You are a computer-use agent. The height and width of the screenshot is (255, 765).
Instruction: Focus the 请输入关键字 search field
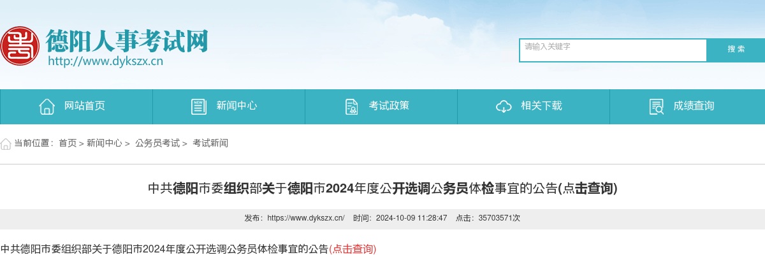tap(613, 50)
